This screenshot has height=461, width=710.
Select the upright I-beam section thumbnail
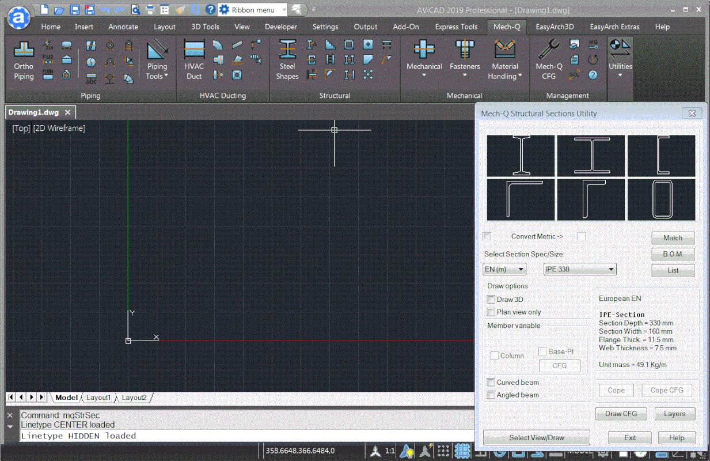(521, 156)
